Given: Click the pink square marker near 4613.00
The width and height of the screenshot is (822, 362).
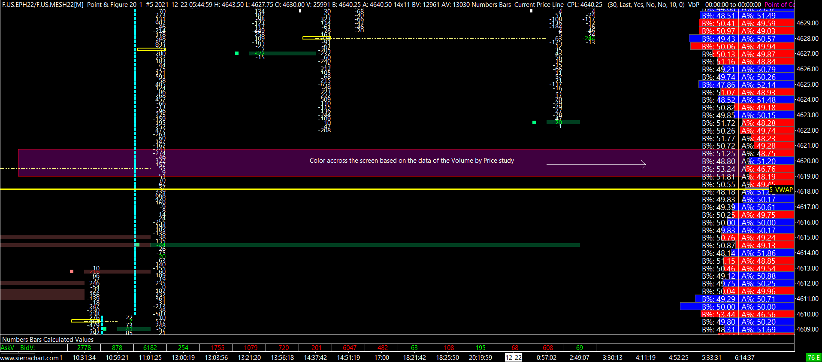Looking at the screenshot, I should click(72, 271).
